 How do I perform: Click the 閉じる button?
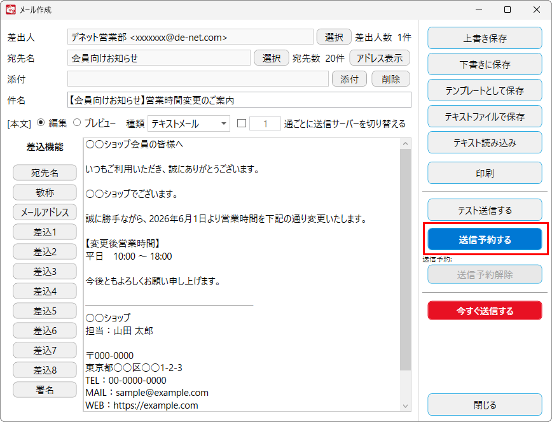point(485,405)
